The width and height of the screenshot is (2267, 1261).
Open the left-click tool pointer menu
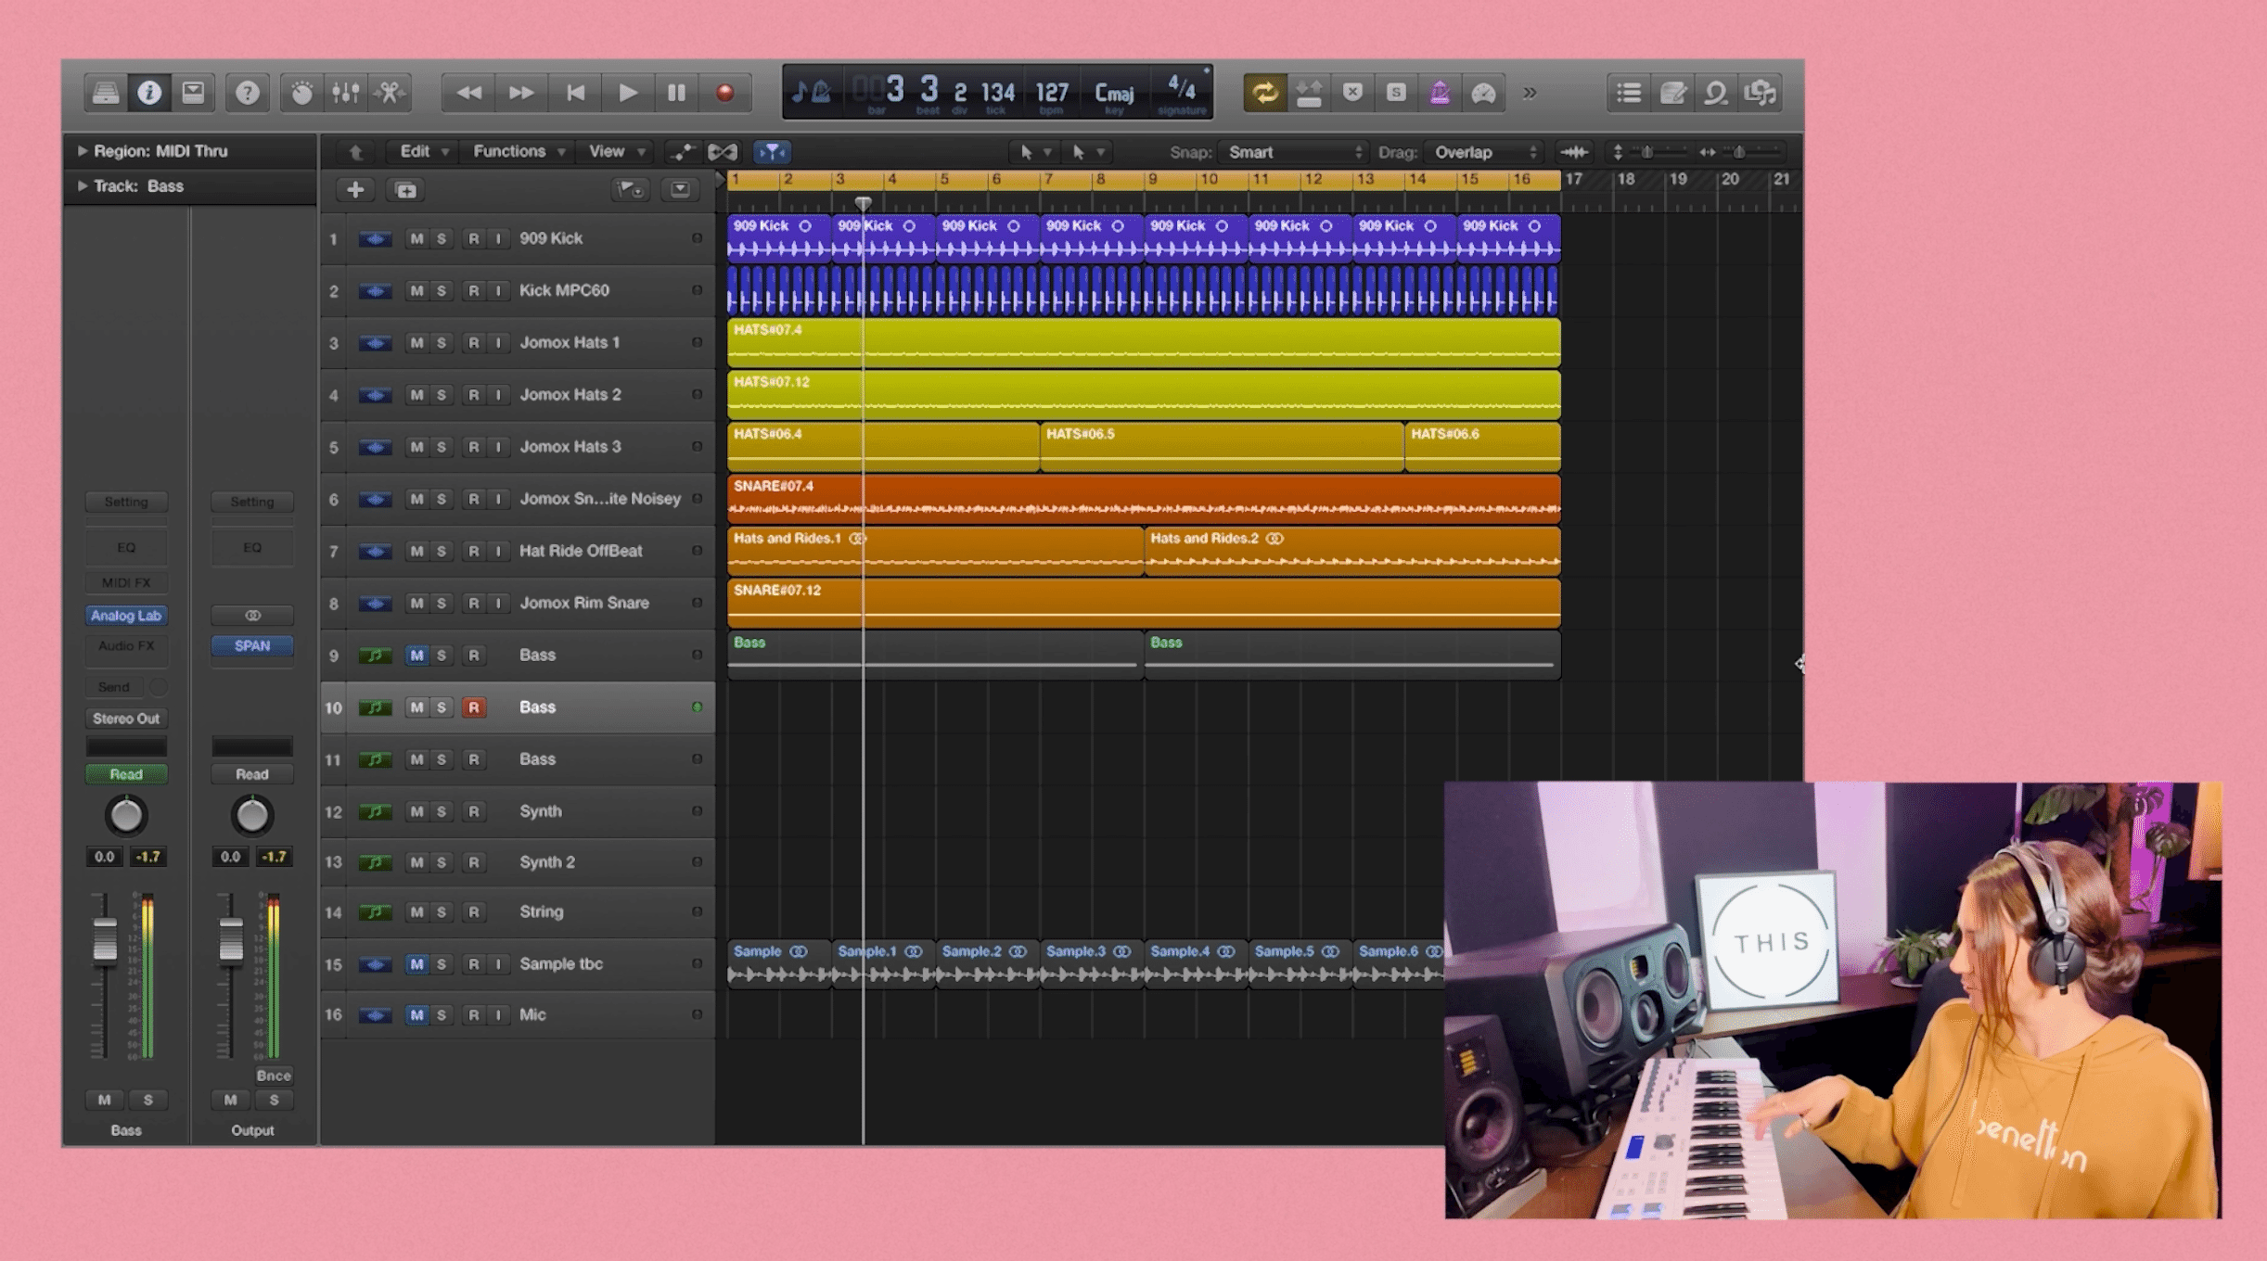click(x=1034, y=152)
